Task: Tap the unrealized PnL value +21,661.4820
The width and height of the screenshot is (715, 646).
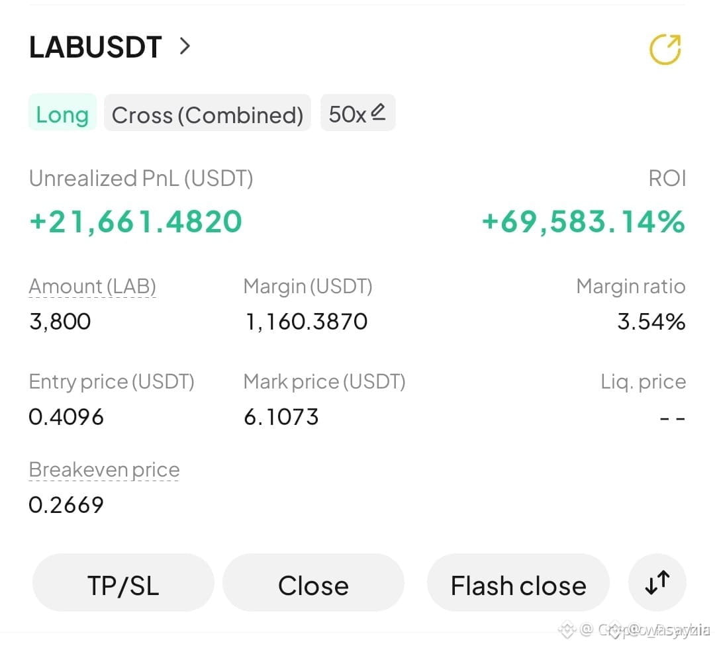Action: click(136, 222)
